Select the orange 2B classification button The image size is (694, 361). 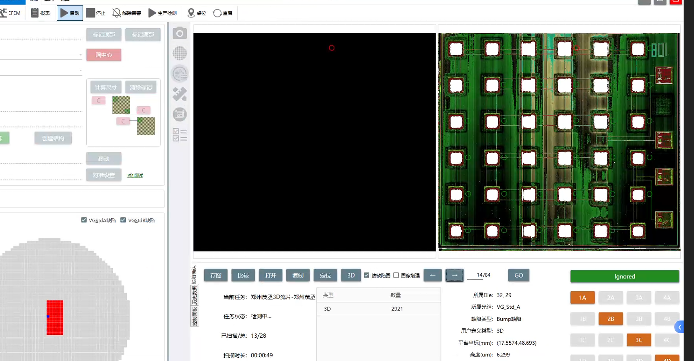click(611, 319)
